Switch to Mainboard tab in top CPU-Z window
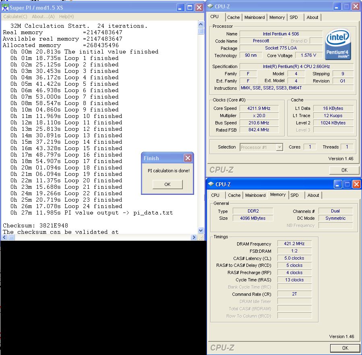This screenshot has width=362, height=355. (x=254, y=17)
